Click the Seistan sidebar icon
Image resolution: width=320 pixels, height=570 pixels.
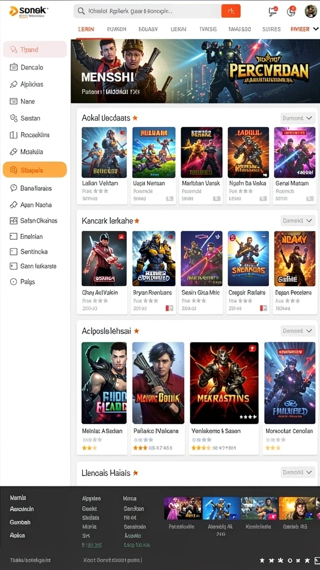coord(14,118)
